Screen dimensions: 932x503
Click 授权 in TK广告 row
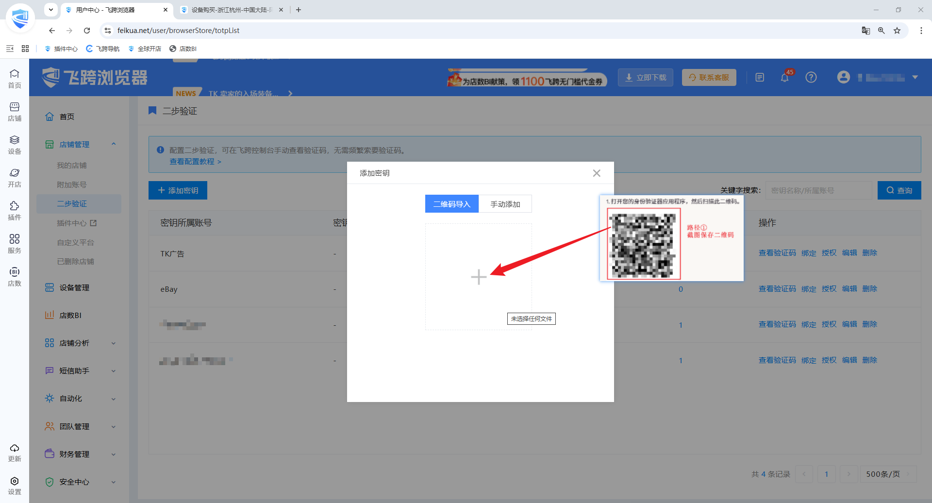(829, 253)
